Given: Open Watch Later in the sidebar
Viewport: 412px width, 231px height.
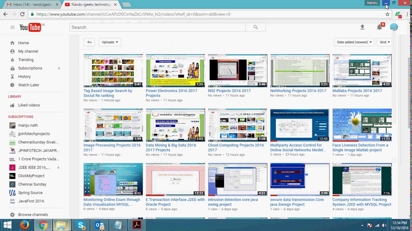Looking at the screenshot, I should coord(29,85).
